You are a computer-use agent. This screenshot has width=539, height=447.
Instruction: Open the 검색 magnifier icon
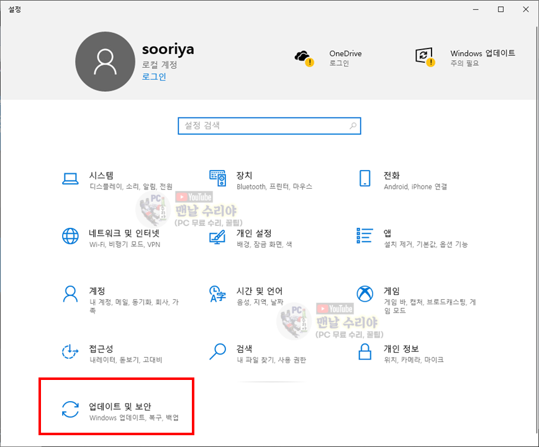coord(217,351)
